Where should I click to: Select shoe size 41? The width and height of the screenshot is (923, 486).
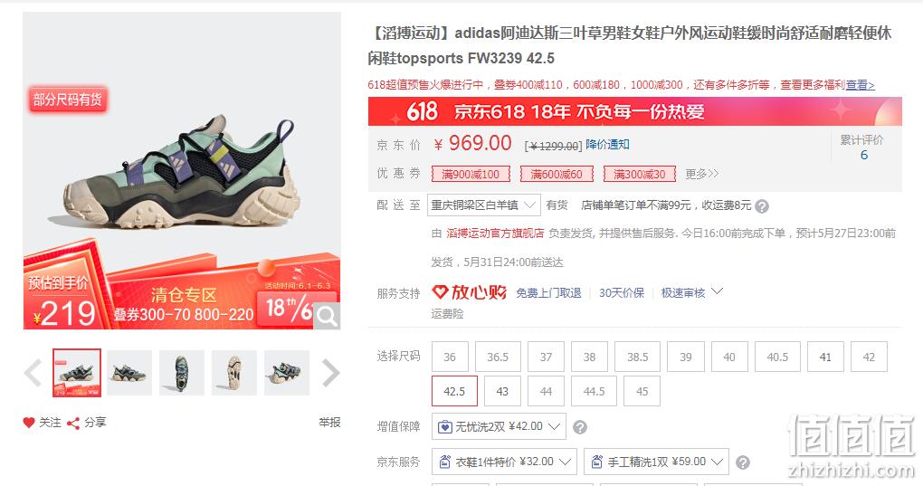point(825,357)
